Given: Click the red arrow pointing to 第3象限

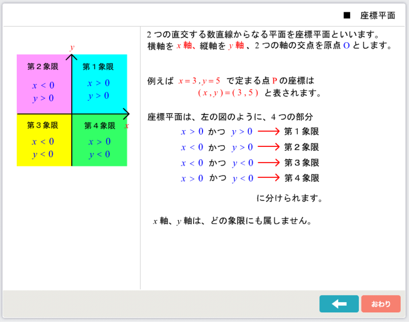Looking at the screenshot, I should pos(269,163).
